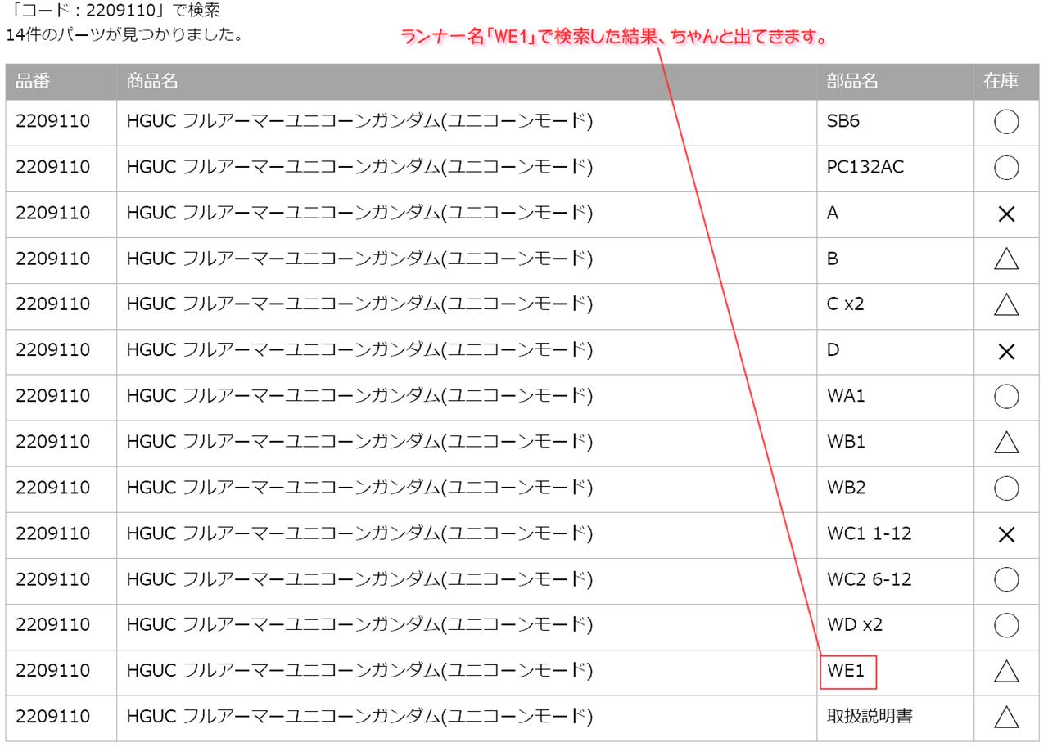Click product number 2209110 in the WA1 row

pyautogui.click(x=52, y=395)
